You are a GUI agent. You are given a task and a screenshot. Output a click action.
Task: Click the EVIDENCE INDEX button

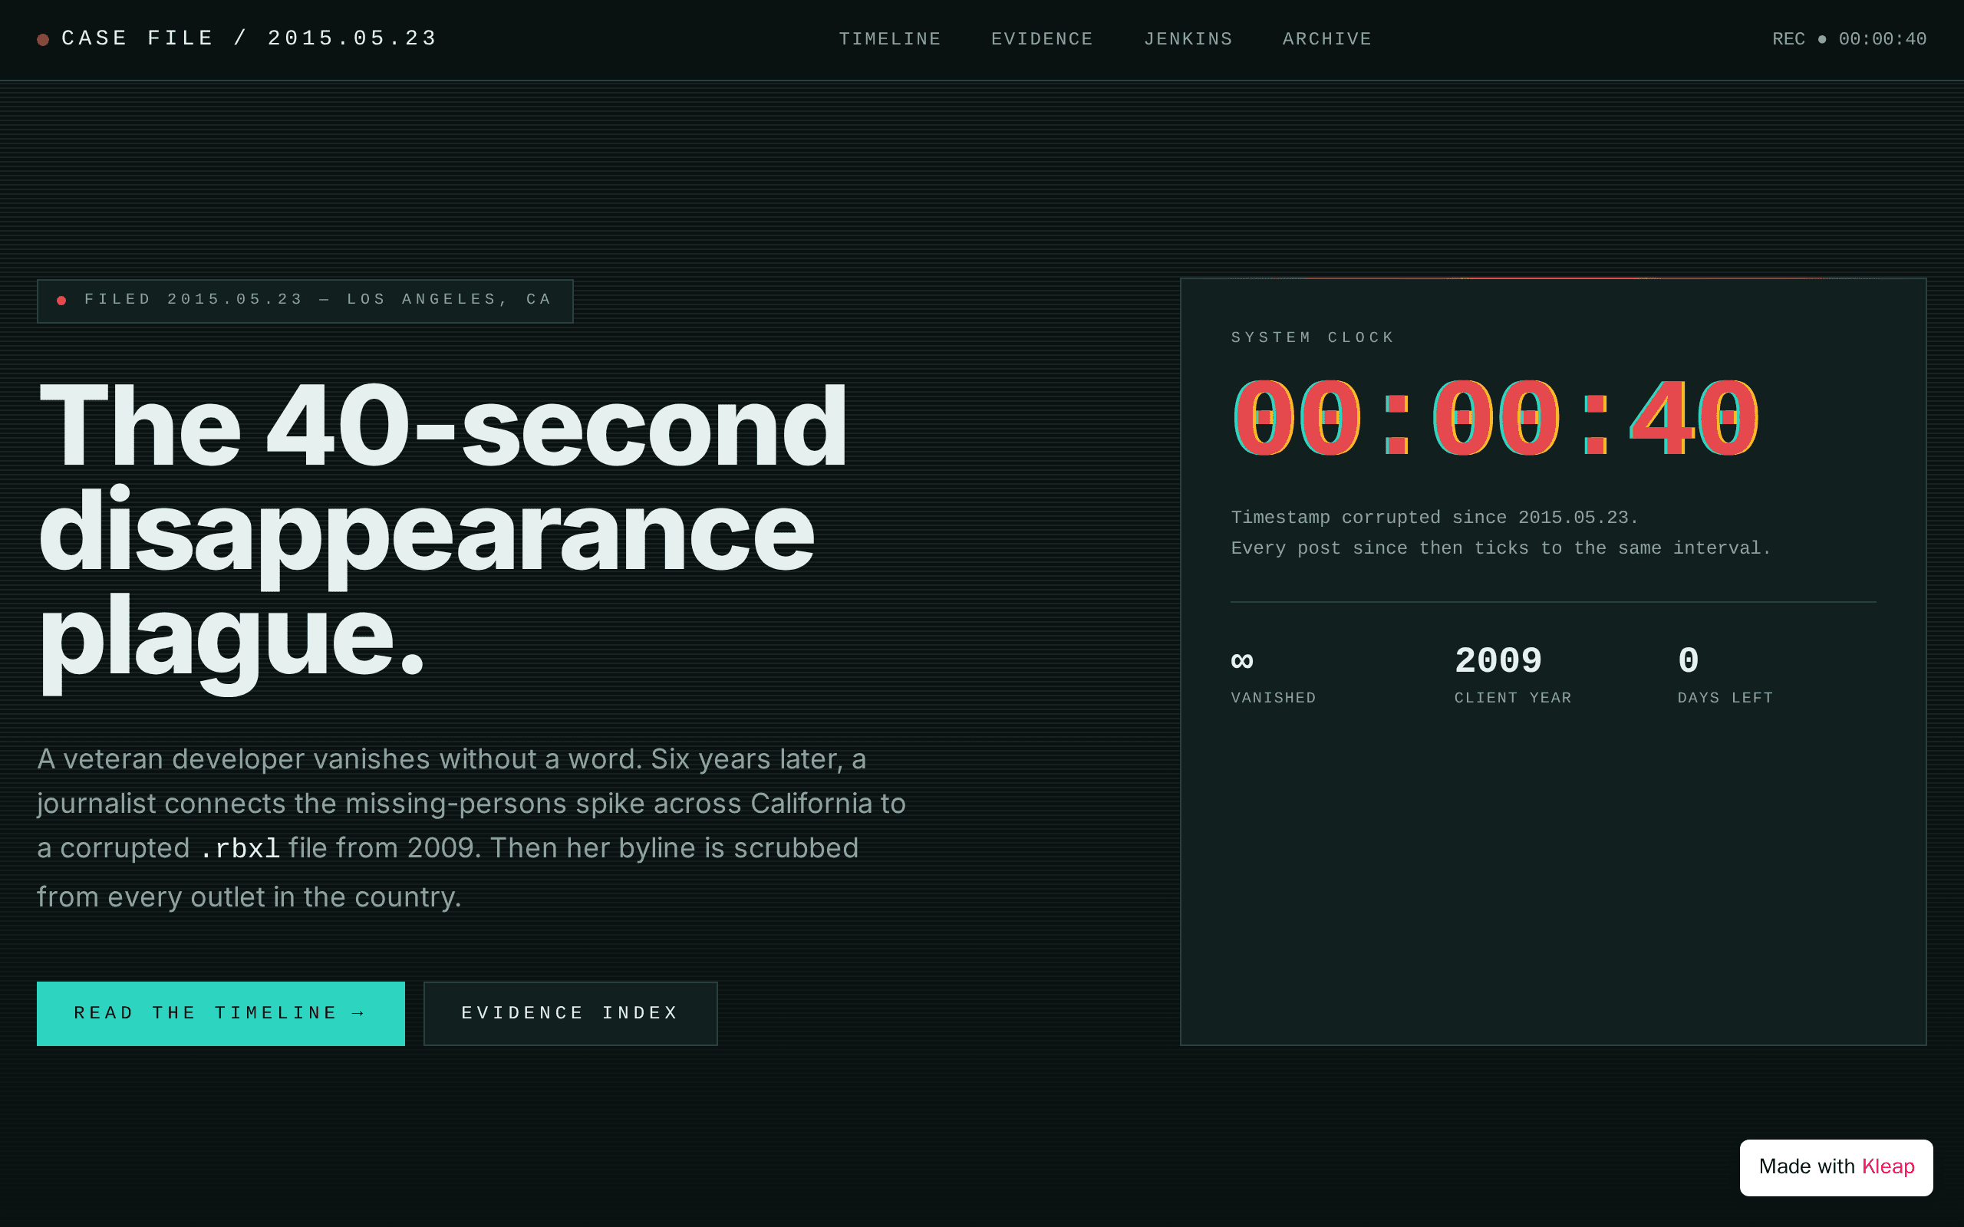click(x=571, y=1014)
